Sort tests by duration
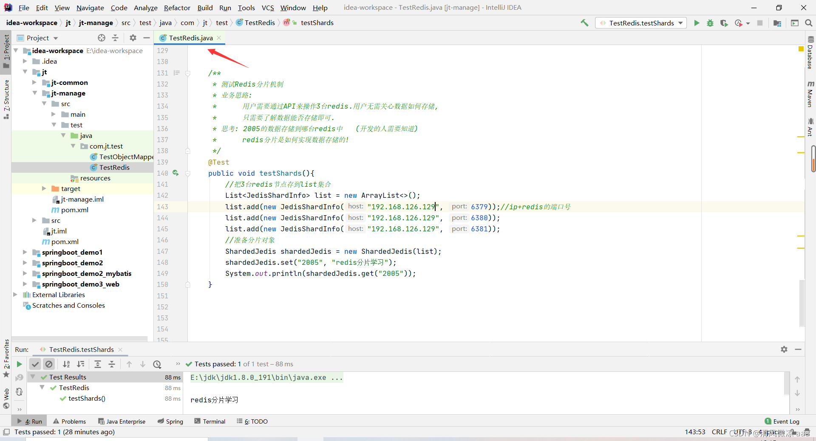This screenshot has width=816, height=441. click(80, 364)
